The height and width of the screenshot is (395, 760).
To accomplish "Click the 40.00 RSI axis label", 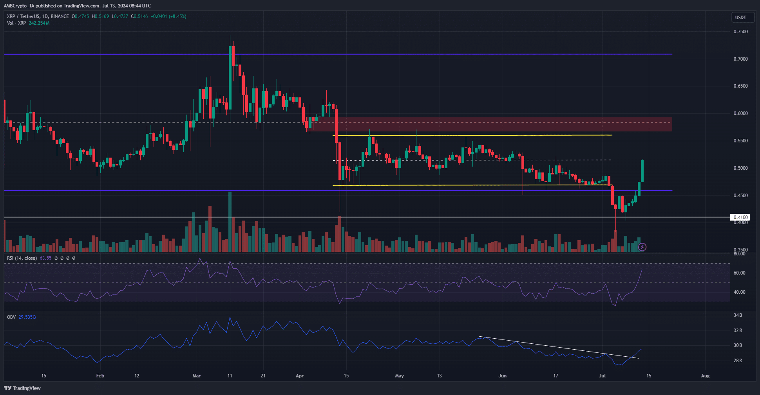I will click(x=739, y=292).
